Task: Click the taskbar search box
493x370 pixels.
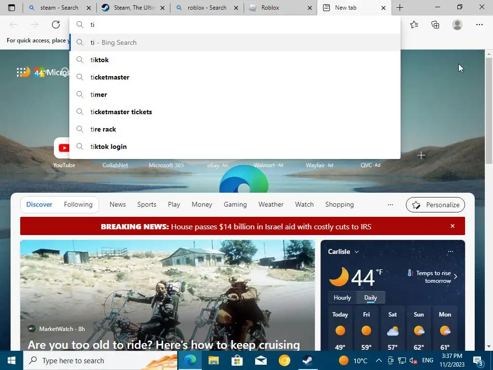Action: tap(101, 360)
